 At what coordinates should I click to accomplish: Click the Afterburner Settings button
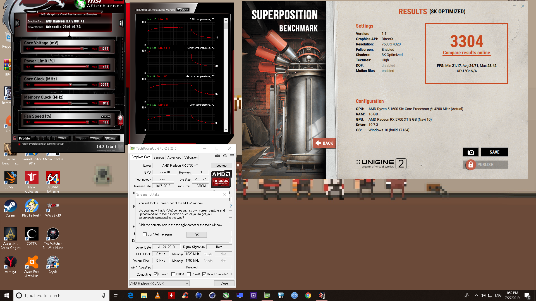[110, 138]
